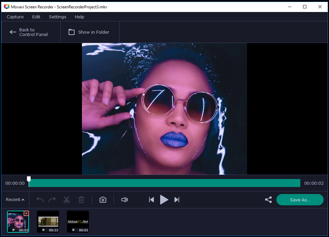Skip to next frame button
The image size is (329, 237).
click(177, 200)
